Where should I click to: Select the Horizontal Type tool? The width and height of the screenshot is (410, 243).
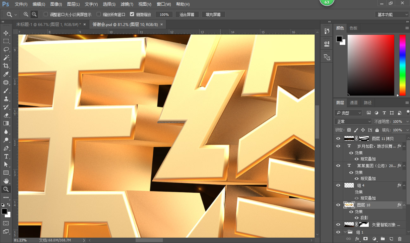tap(6, 156)
